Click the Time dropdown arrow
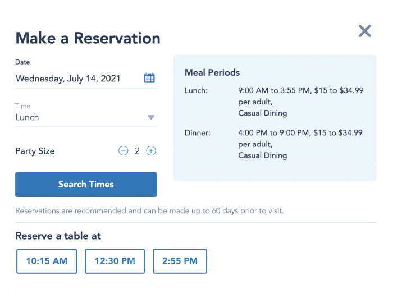The width and height of the screenshot is (393, 294). (x=151, y=117)
